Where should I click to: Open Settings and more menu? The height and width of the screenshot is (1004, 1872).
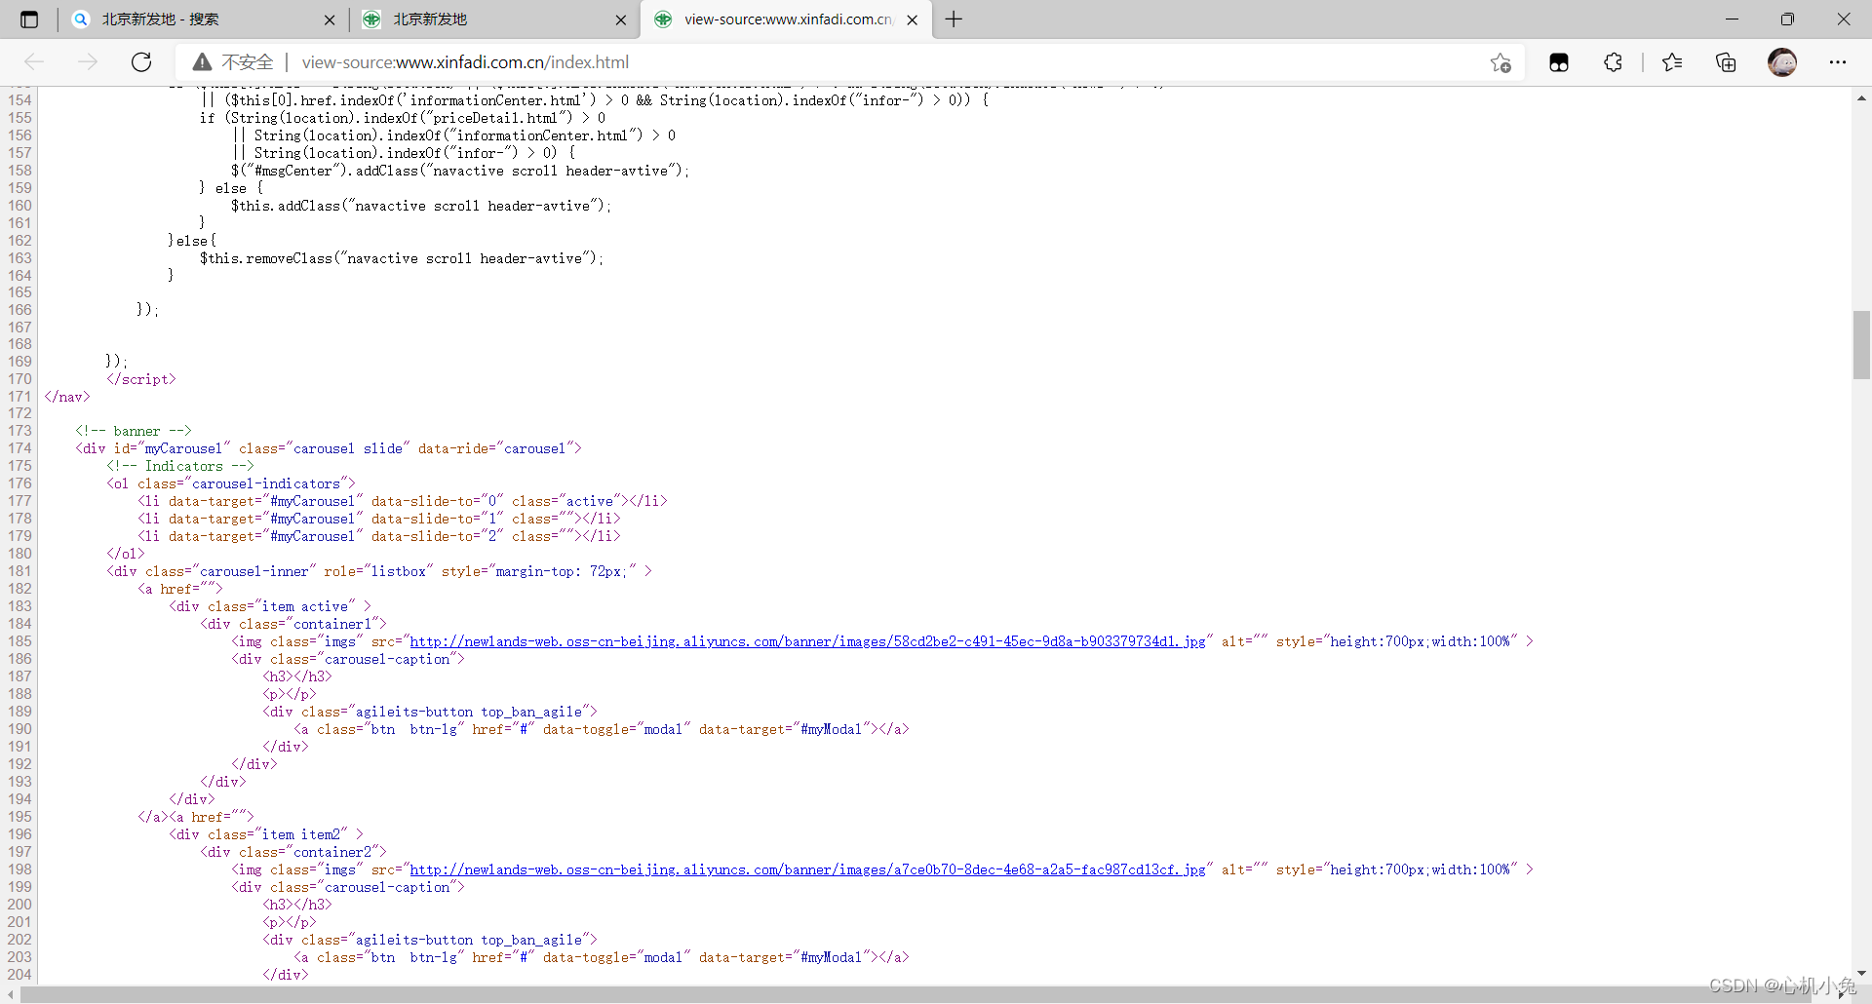click(1838, 62)
